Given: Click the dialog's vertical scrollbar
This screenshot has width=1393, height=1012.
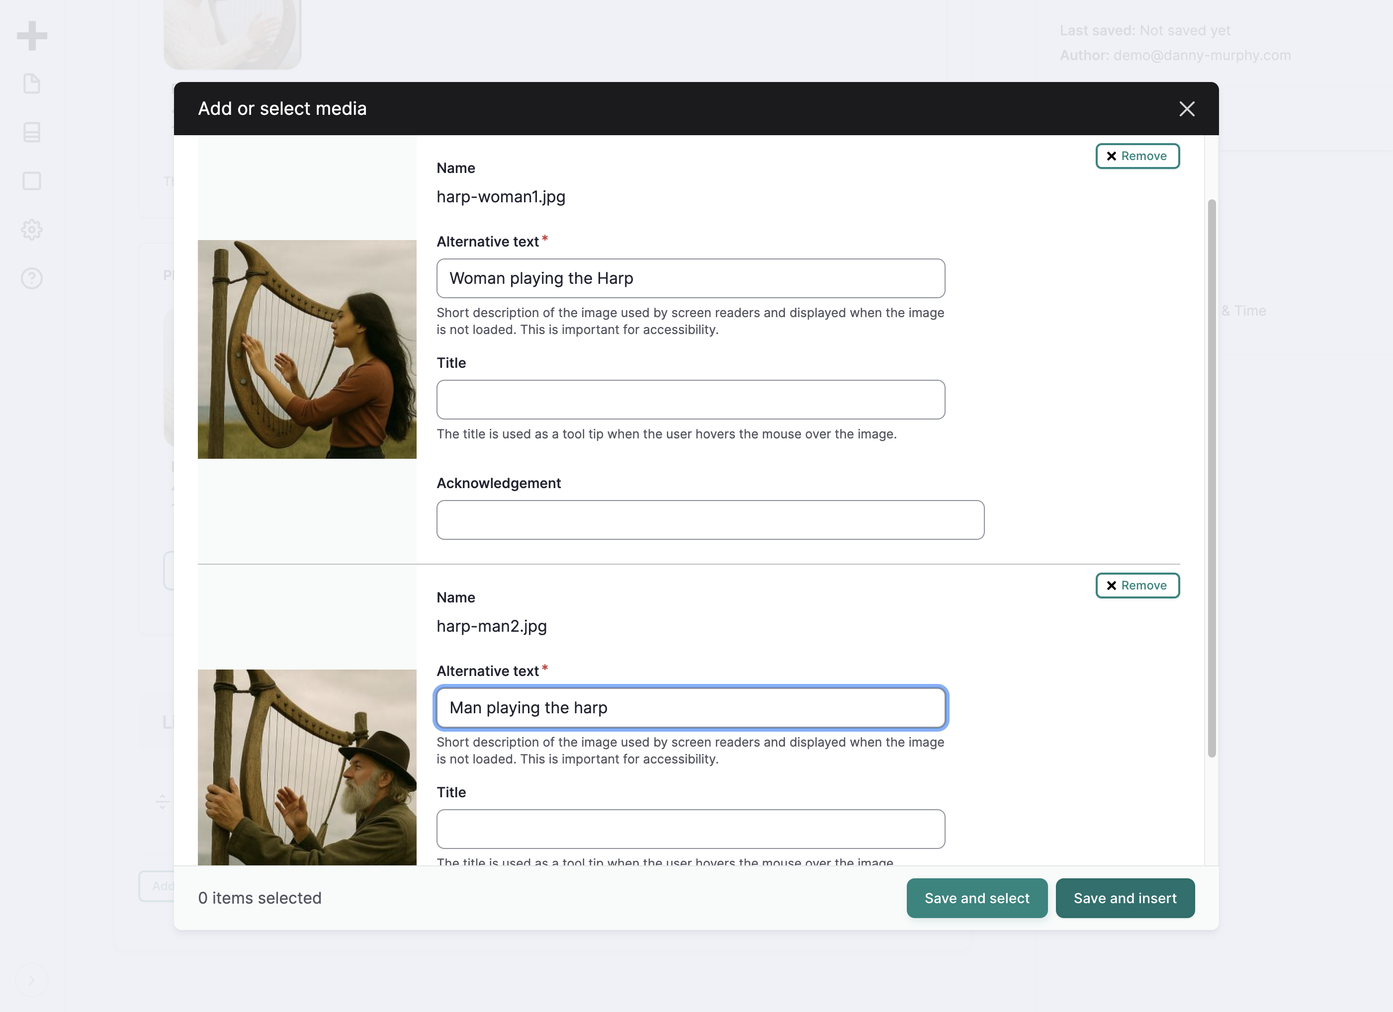Looking at the screenshot, I should (1211, 478).
